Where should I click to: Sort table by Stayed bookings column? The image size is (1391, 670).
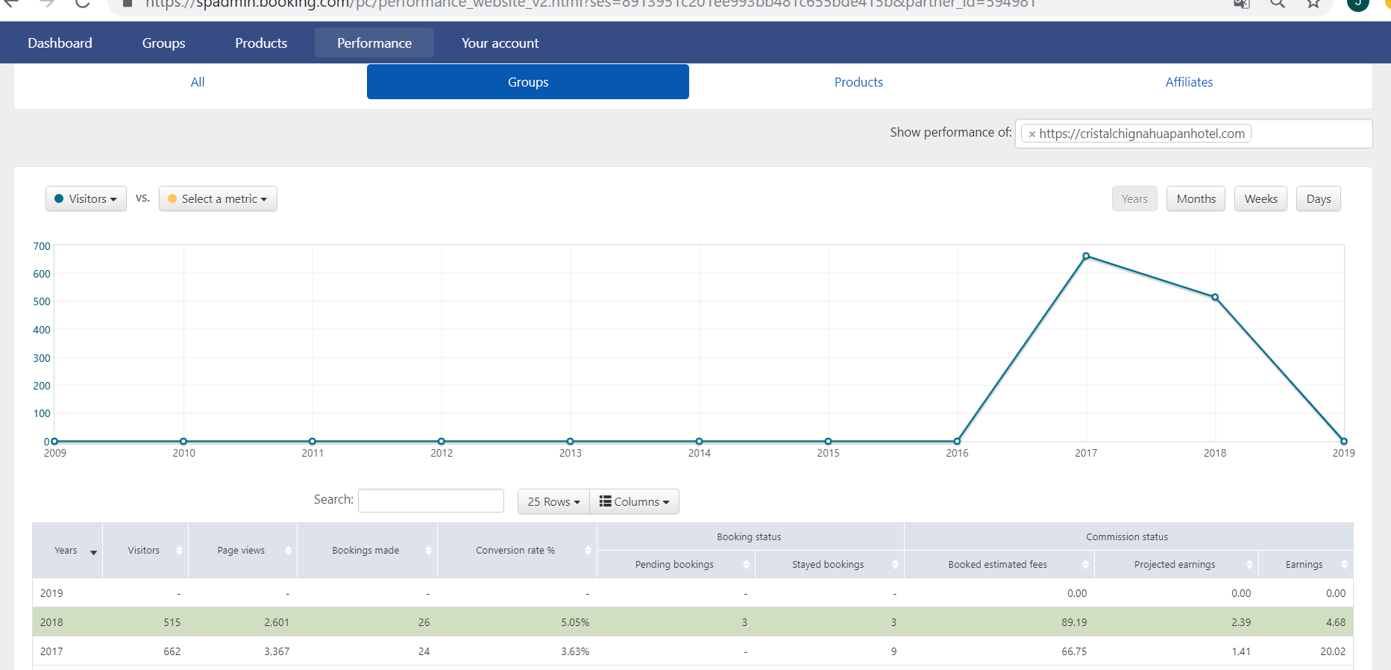(829, 564)
